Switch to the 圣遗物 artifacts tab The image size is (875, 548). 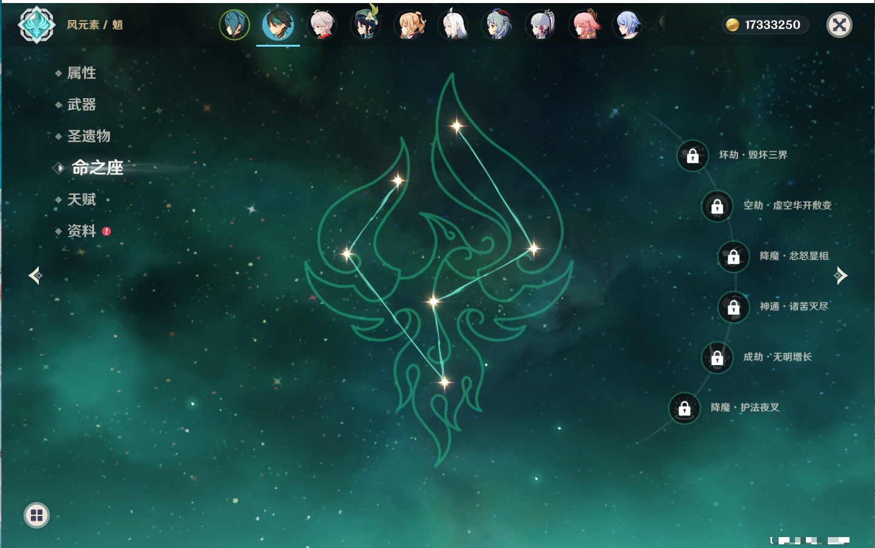[88, 136]
